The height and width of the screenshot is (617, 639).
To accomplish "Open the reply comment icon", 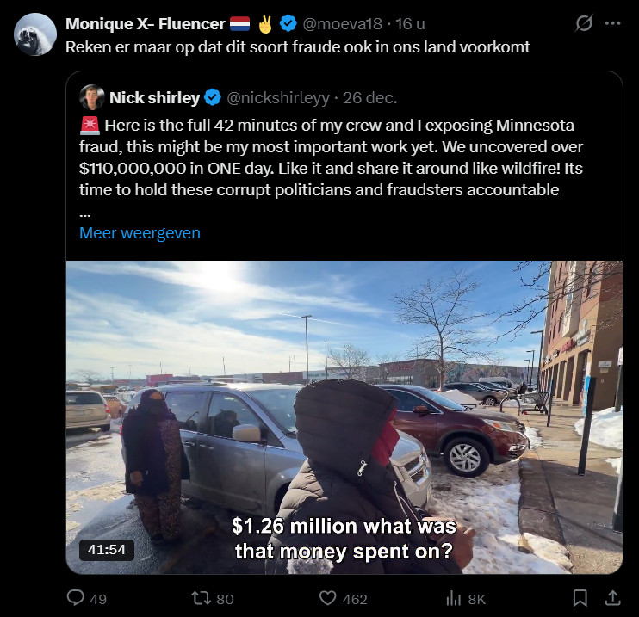I will (x=76, y=598).
